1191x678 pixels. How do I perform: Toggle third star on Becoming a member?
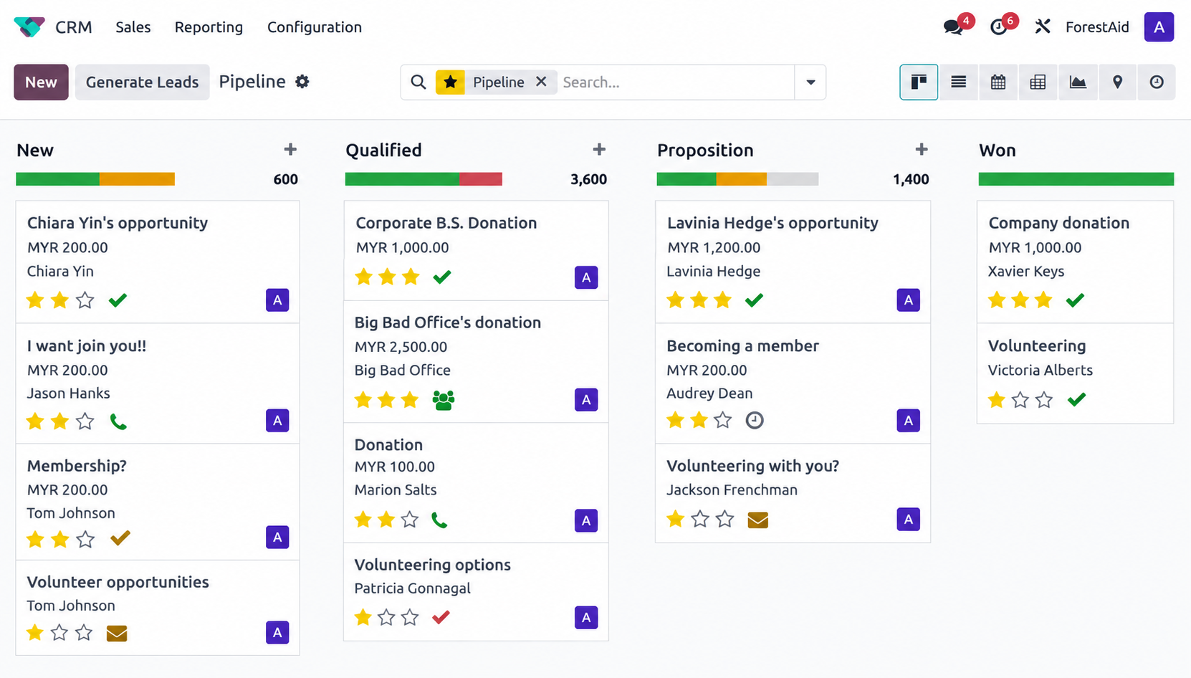pyautogui.click(x=723, y=420)
